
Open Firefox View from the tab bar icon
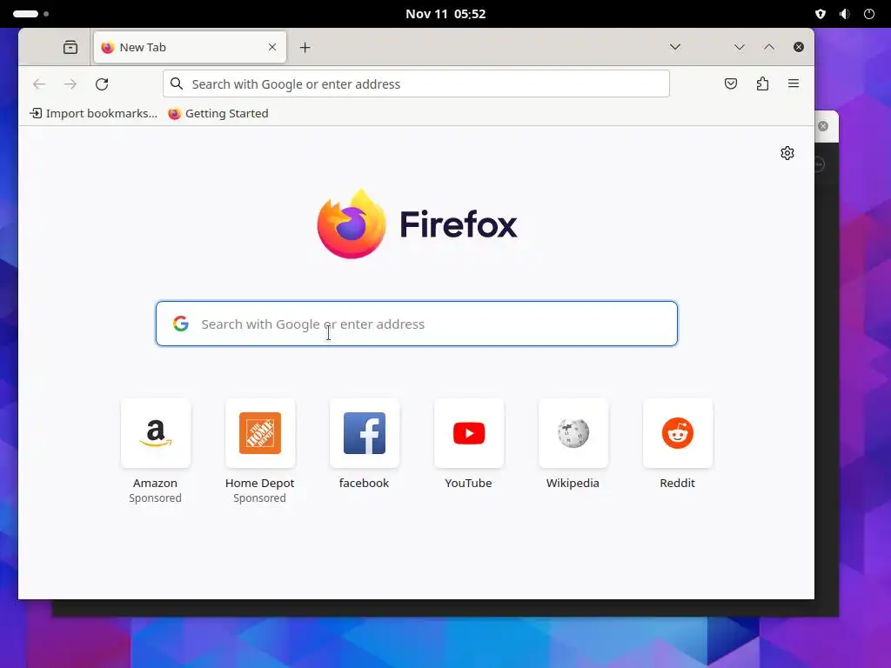point(70,47)
